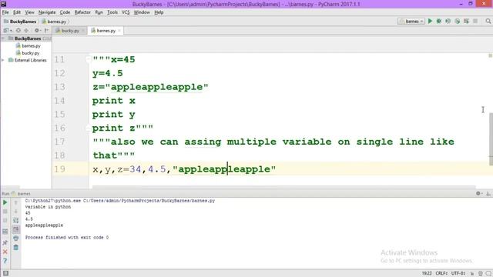The height and width of the screenshot is (277, 493).
Task: Click the editor horizontal scrollbar
Action: (284, 187)
